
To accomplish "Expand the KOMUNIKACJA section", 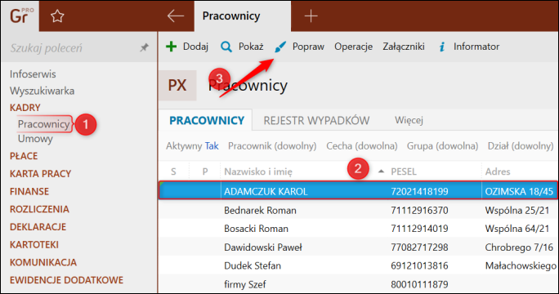I will point(43,263).
